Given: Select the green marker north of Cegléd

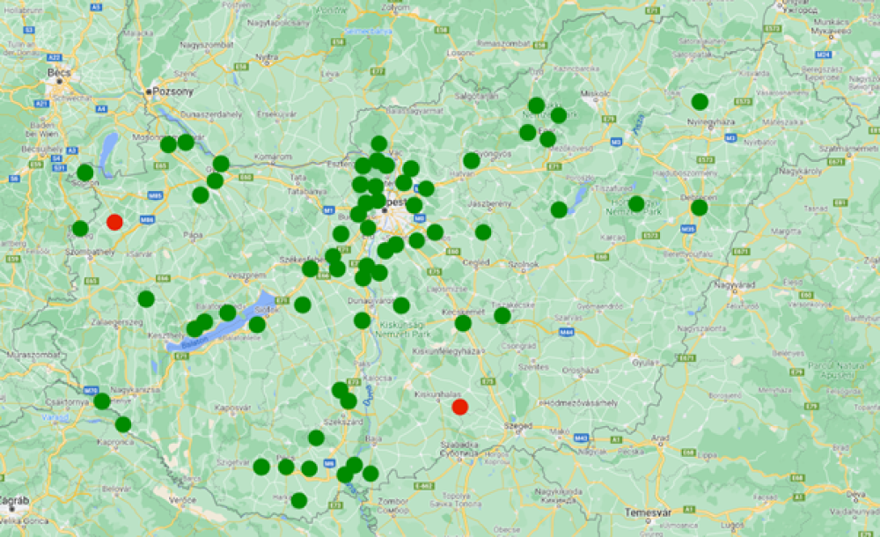Looking at the screenshot, I should [x=483, y=232].
